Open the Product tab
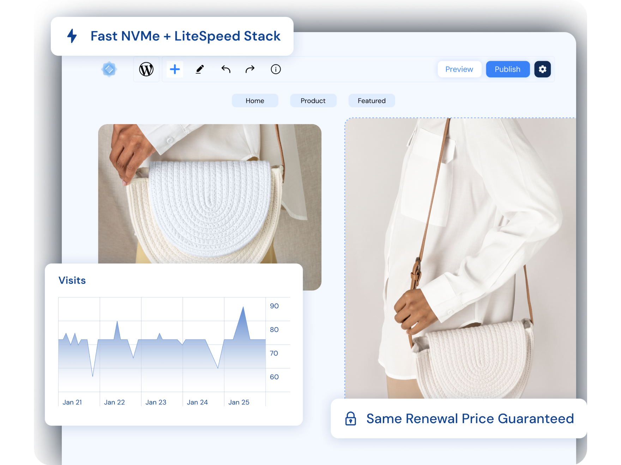621x465 pixels. 313,100
